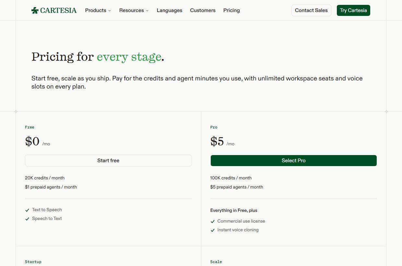This screenshot has width=402, height=266.
Task: Open the Customers page
Action: (203, 10)
